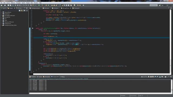The image size is (173, 97).
Task: Close the Bitmap3D.java editor tab
Action: click(71, 8)
